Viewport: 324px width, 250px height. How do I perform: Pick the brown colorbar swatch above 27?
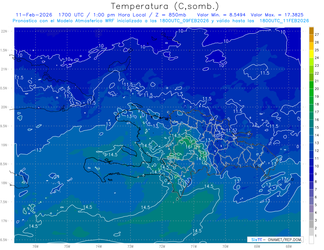pos(312,31)
